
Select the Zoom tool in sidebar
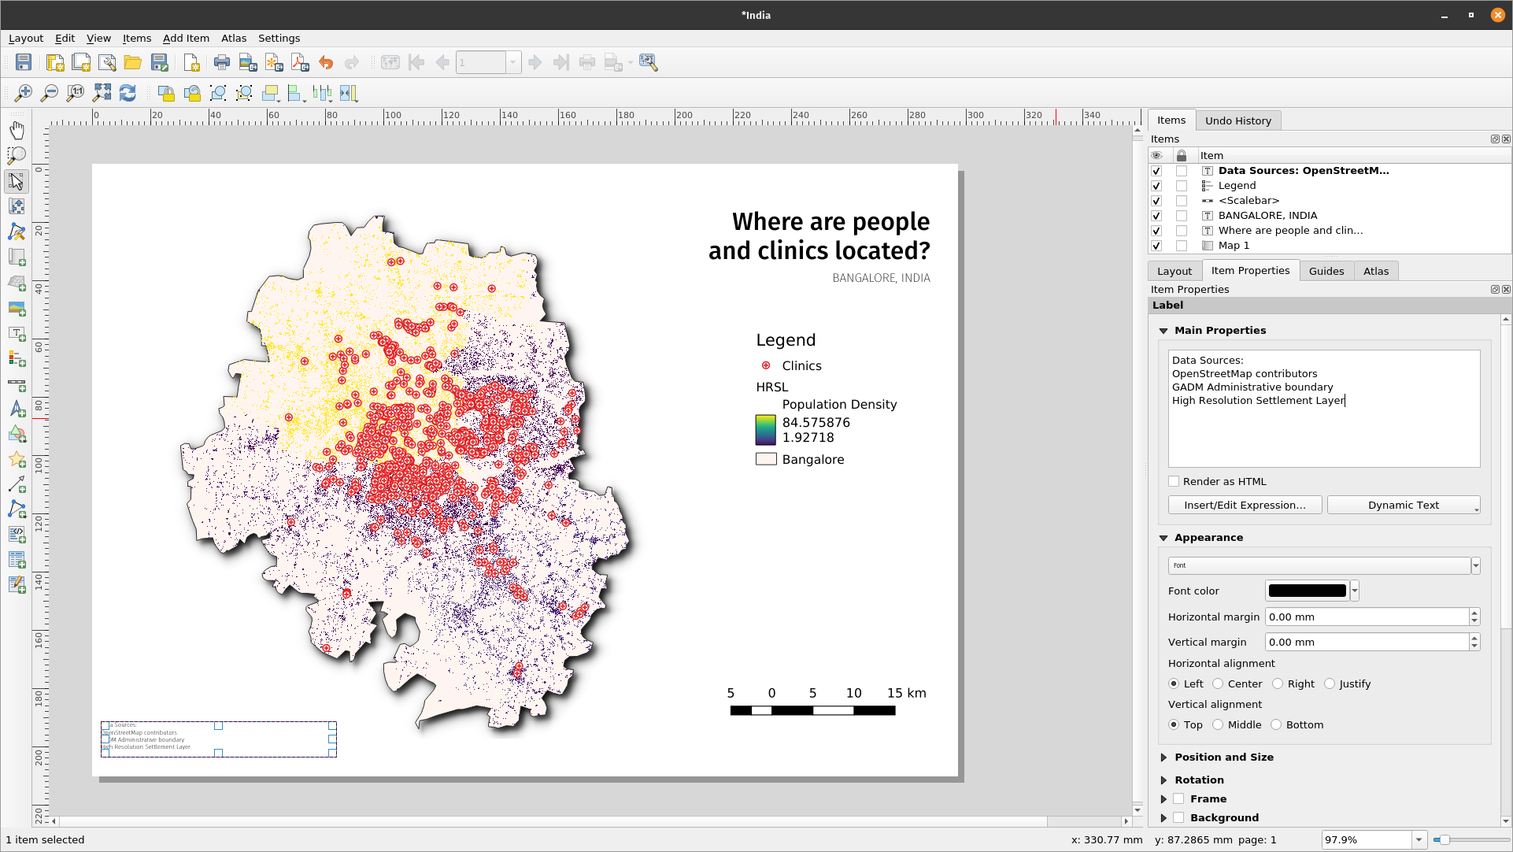(x=17, y=155)
